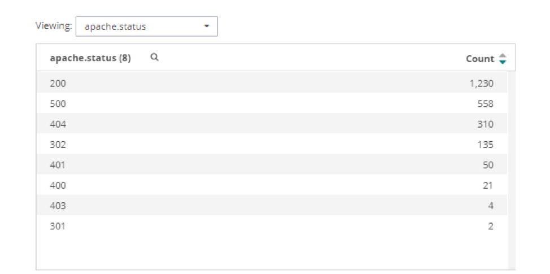
Task: Click the count value 558
Action: (x=485, y=103)
